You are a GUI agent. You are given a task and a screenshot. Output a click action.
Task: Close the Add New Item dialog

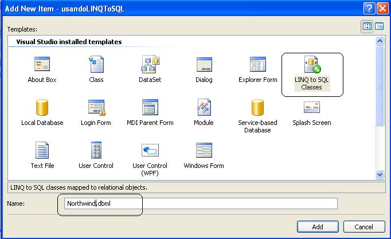pos(382,9)
